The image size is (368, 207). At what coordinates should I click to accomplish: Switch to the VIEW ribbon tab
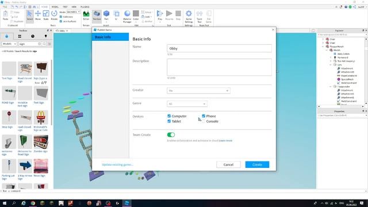[x=74, y=7]
